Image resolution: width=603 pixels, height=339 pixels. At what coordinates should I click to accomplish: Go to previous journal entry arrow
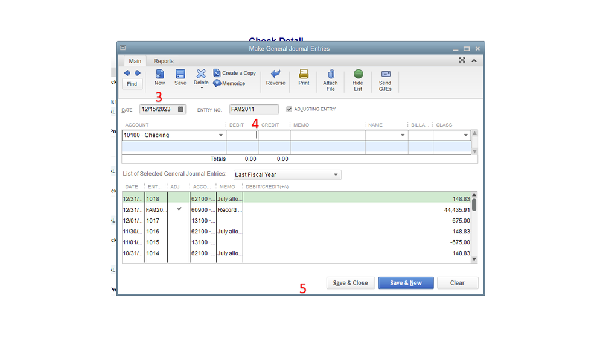pyautogui.click(x=127, y=73)
